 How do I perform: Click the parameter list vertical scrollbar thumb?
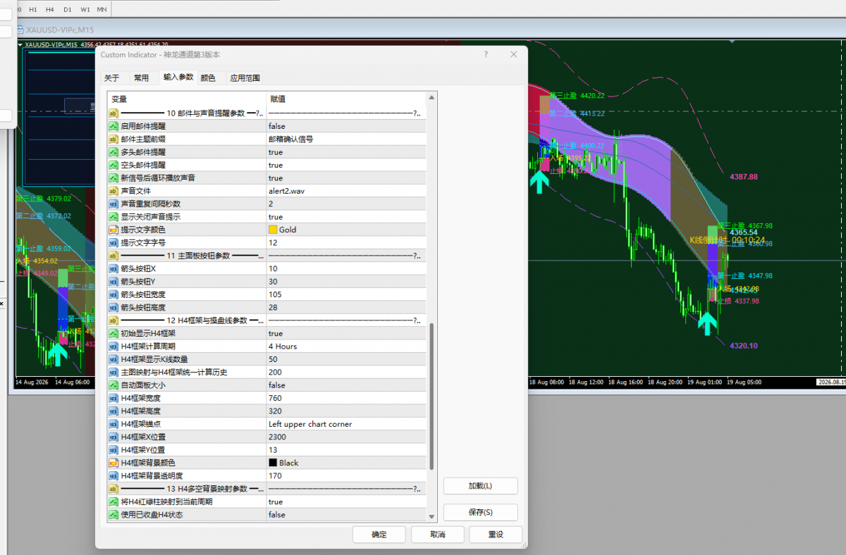click(432, 397)
